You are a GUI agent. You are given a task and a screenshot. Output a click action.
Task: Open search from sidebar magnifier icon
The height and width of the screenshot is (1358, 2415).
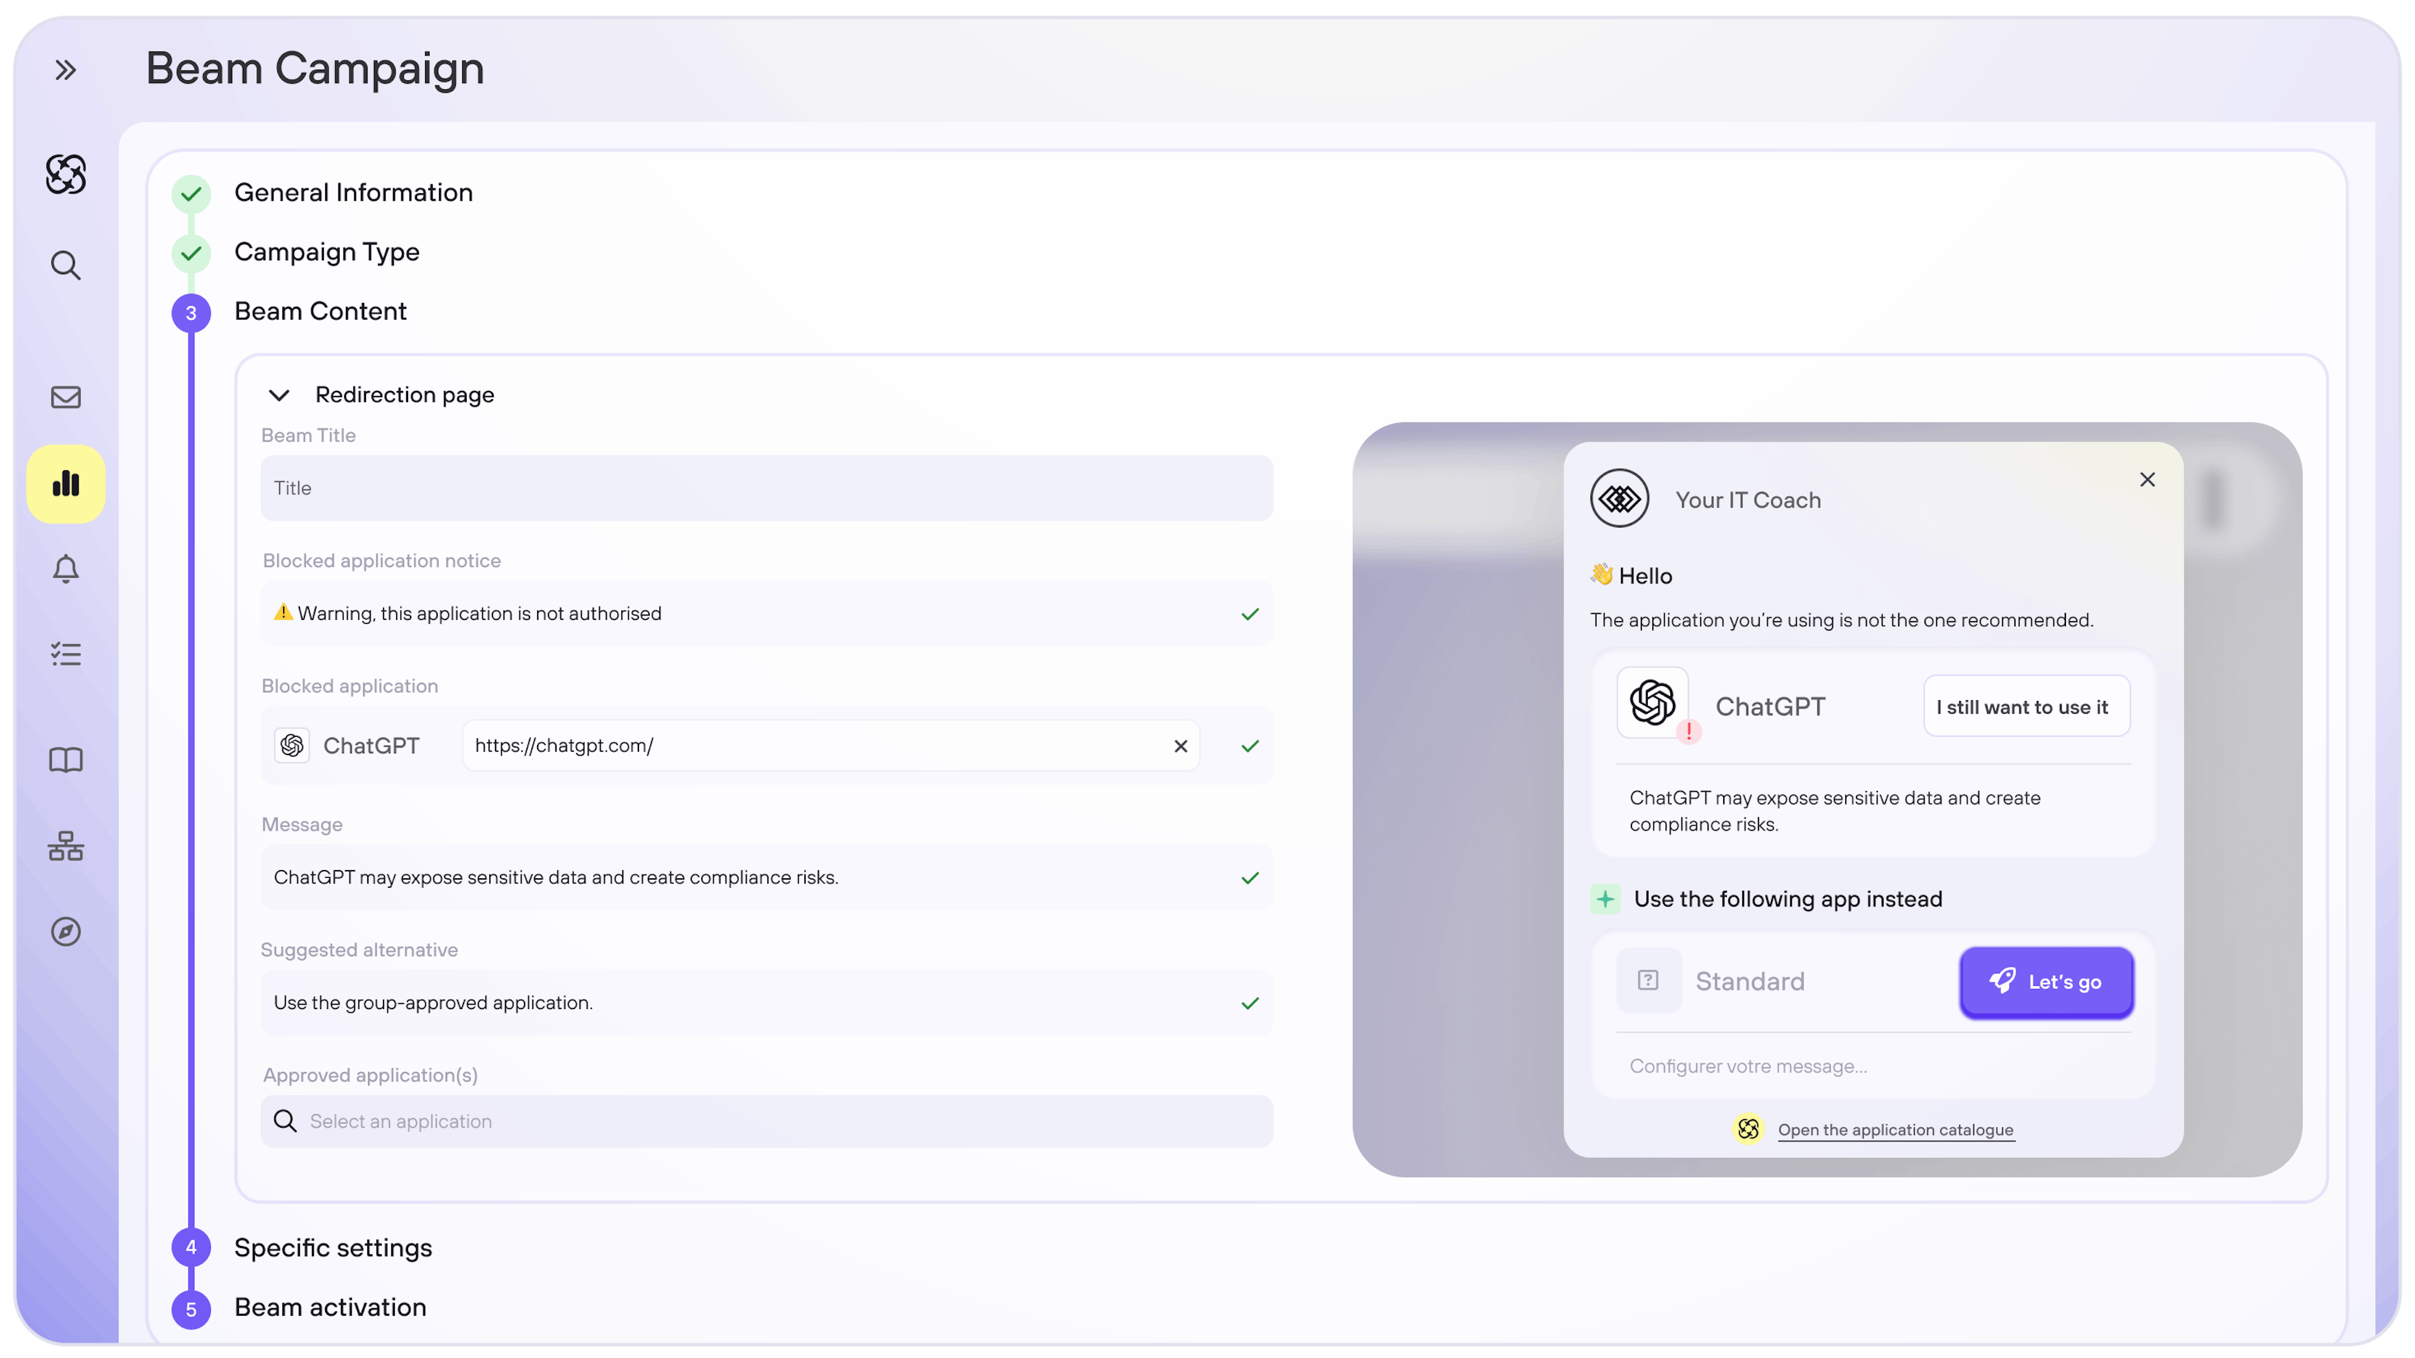pyautogui.click(x=65, y=265)
